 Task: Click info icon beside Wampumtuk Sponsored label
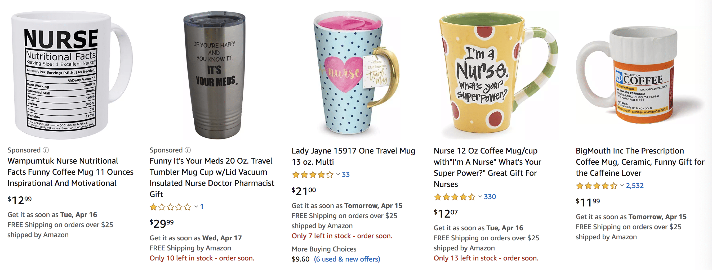pyautogui.click(x=46, y=150)
